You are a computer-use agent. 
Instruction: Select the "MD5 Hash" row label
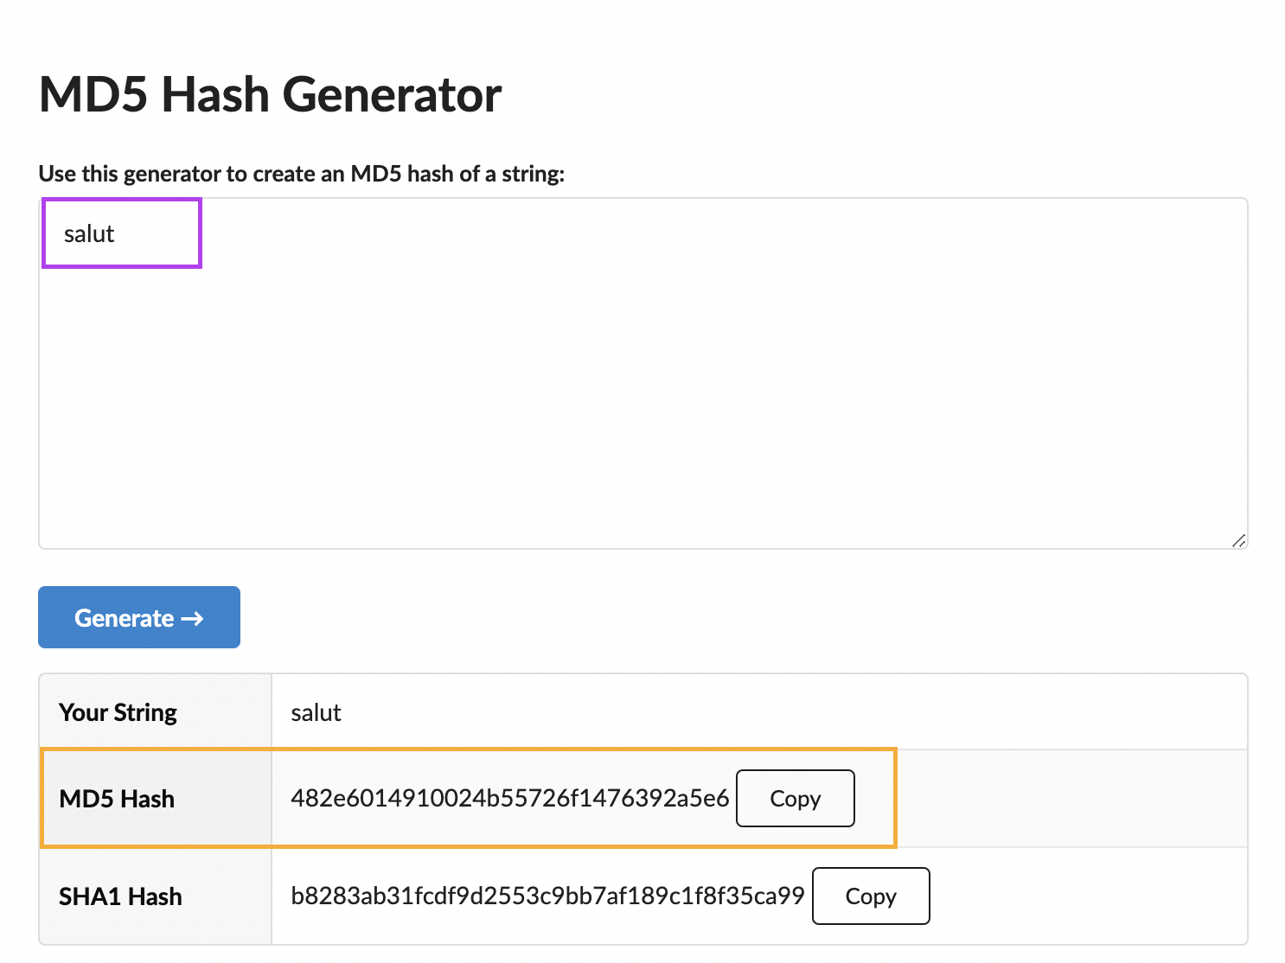click(x=117, y=799)
